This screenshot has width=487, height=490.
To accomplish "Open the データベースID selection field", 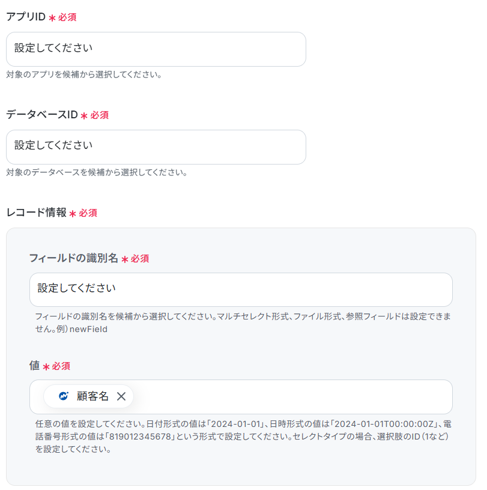I will [x=156, y=147].
